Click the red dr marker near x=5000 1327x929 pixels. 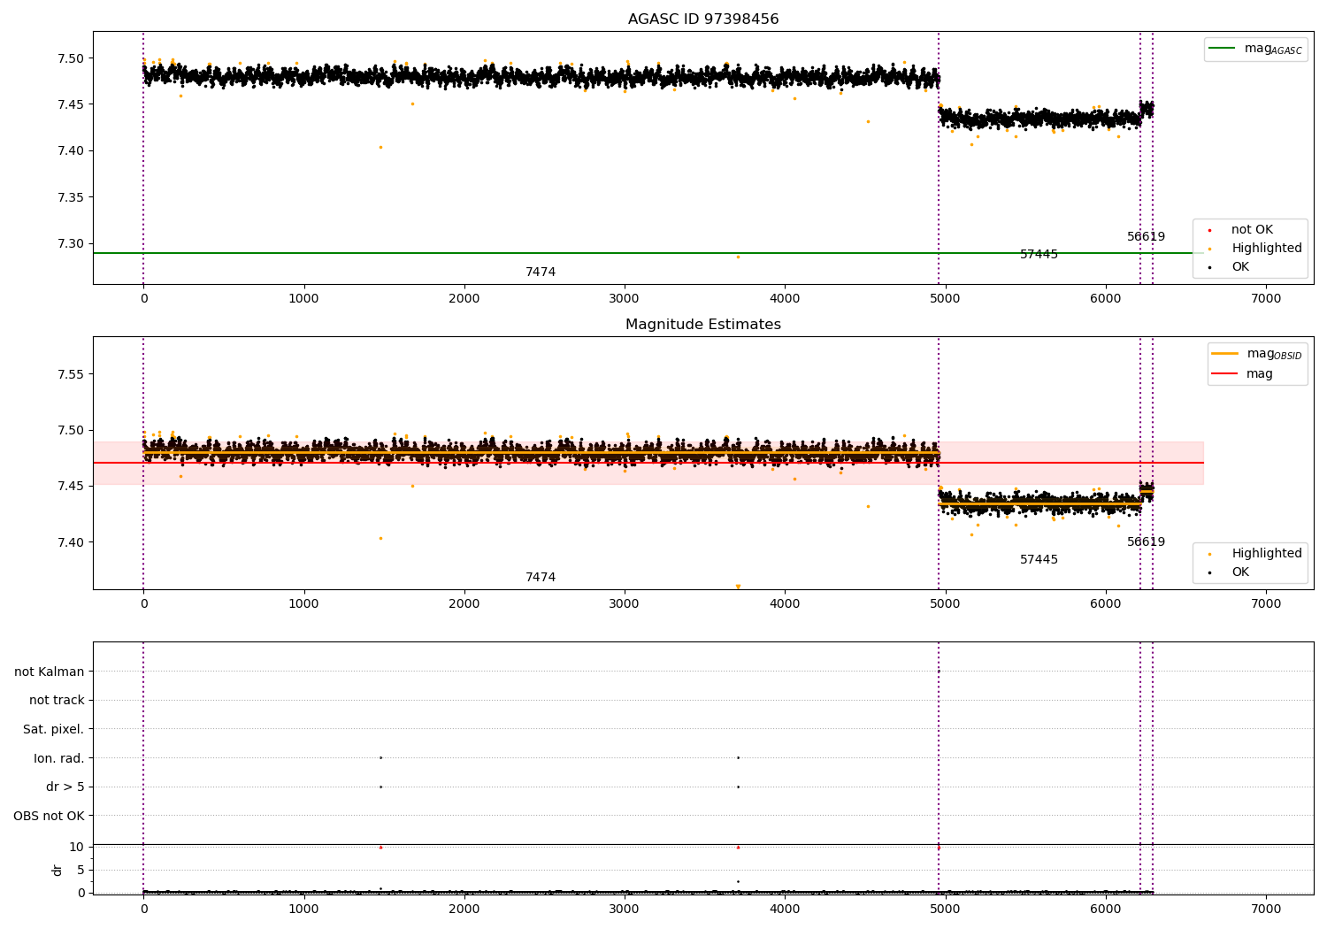[x=939, y=848]
